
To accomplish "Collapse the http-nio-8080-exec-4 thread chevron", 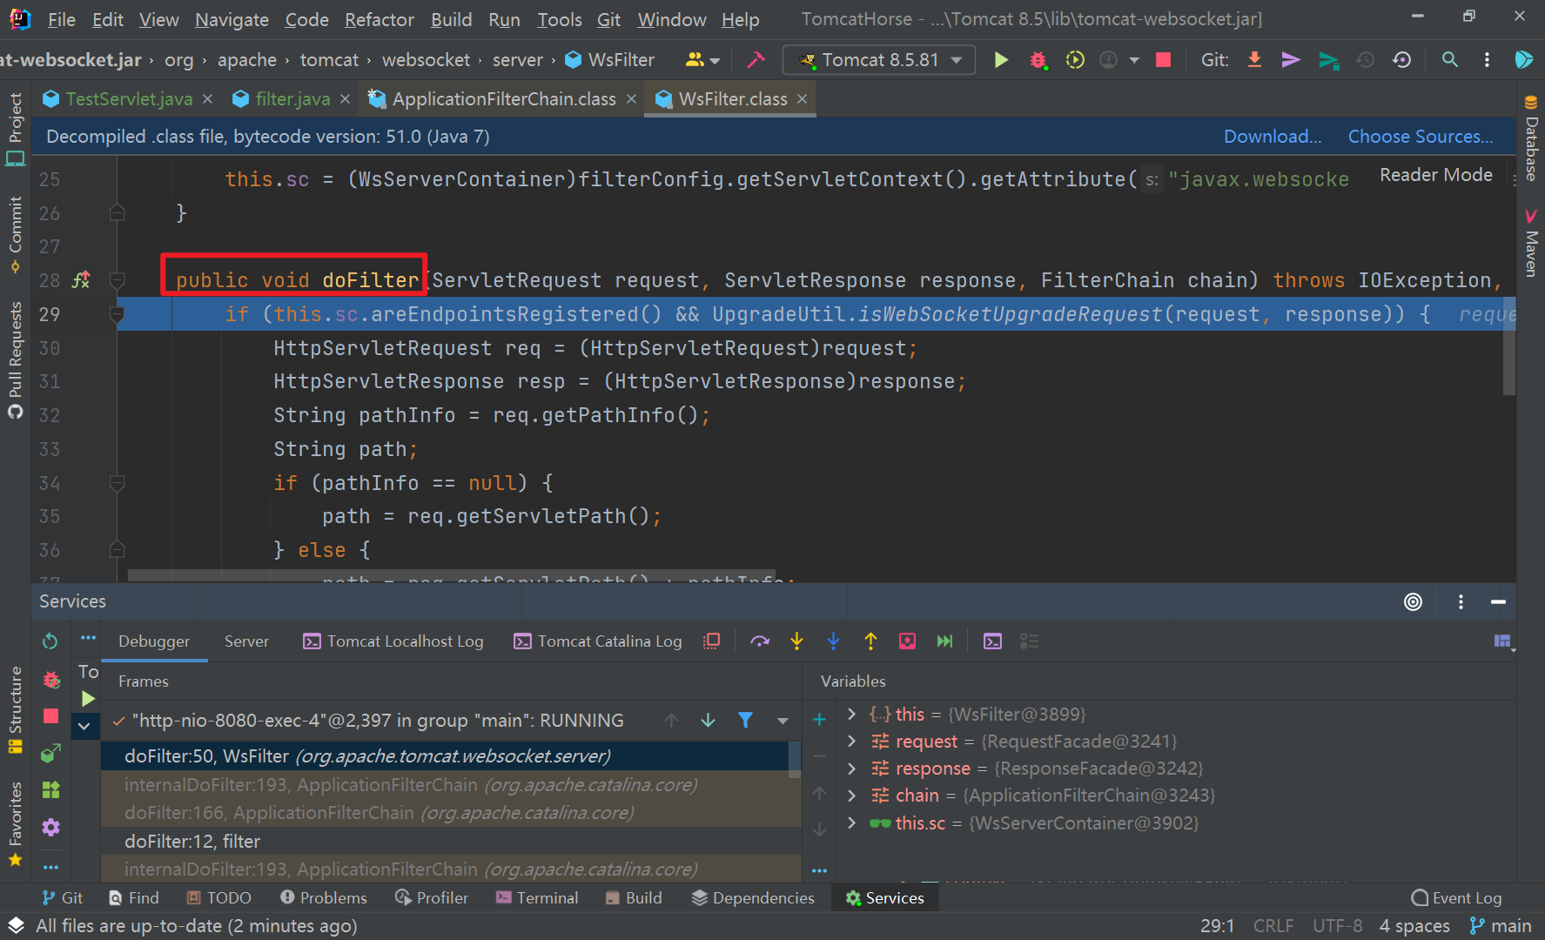I will [x=84, y=725].
